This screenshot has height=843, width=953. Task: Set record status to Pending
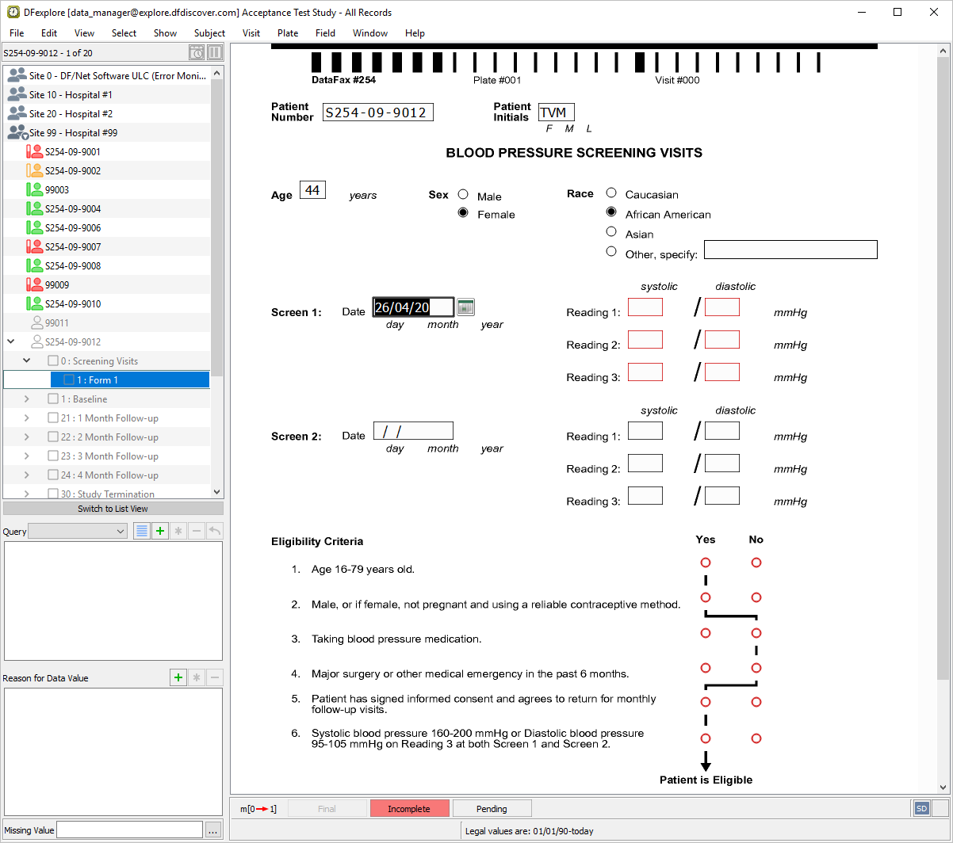tap(492, 809)
